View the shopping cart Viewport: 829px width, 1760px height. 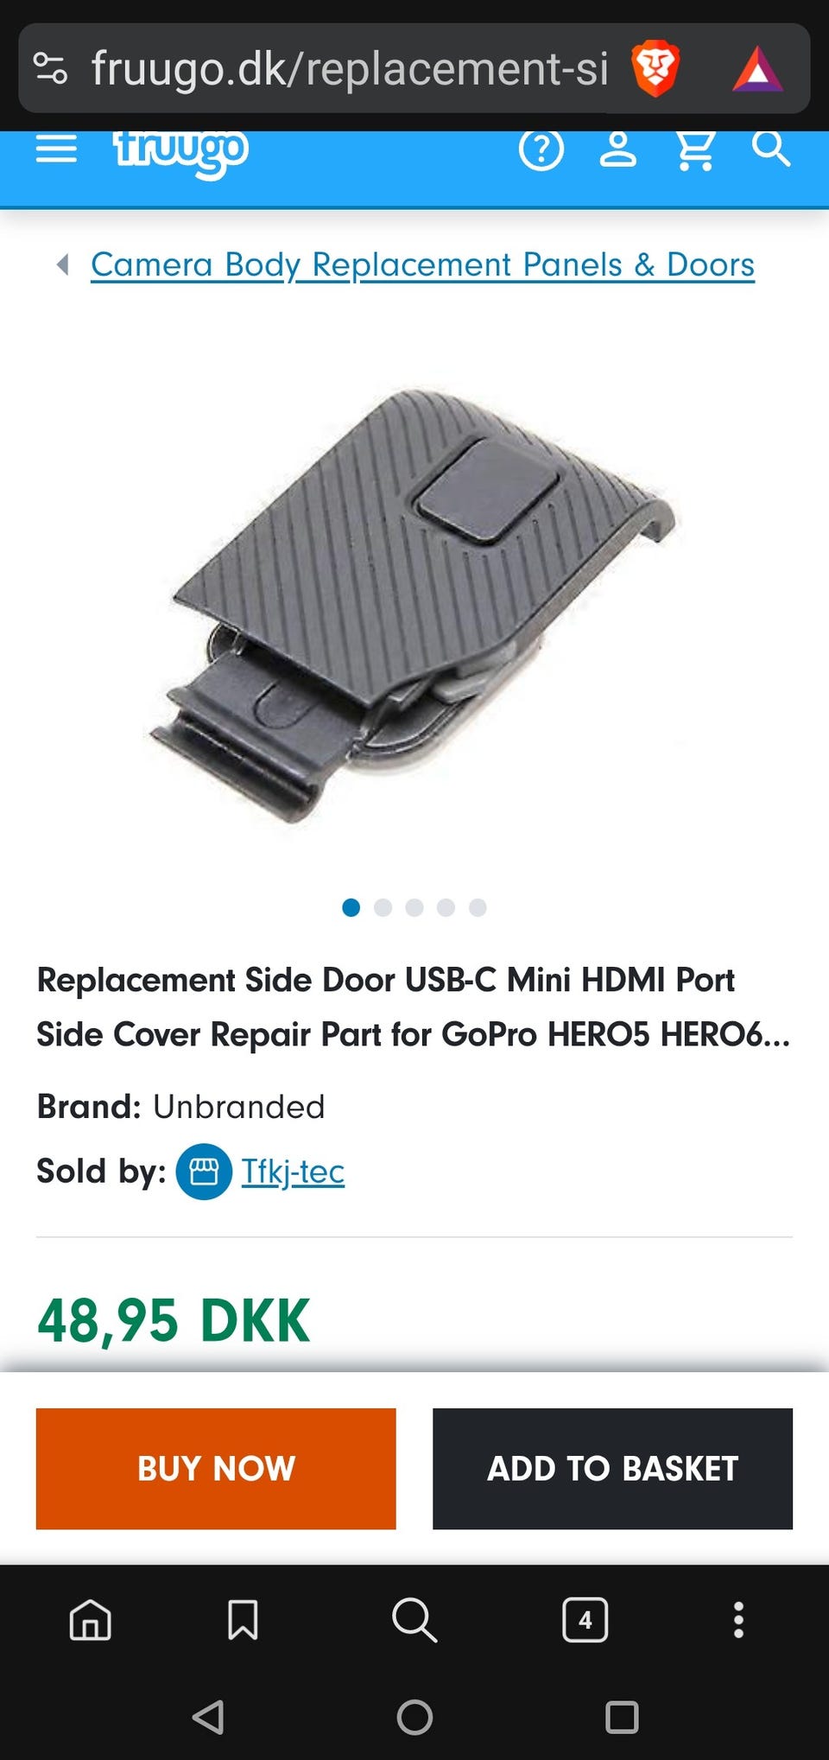coord(695,150)
